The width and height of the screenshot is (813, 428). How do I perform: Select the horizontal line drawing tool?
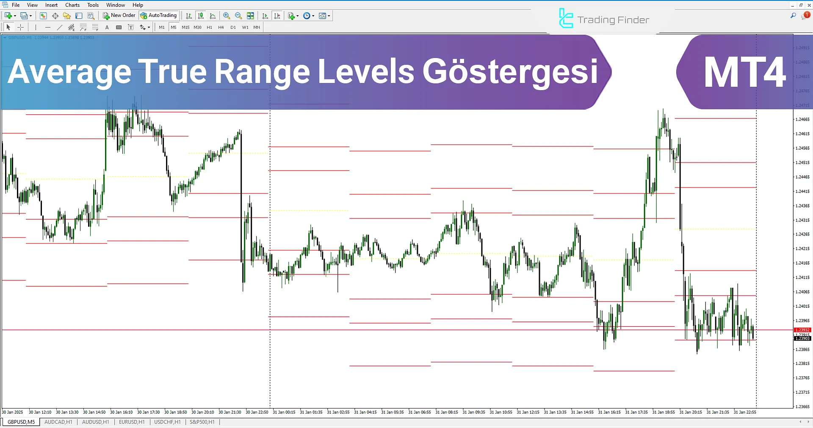tap(48, 27)
